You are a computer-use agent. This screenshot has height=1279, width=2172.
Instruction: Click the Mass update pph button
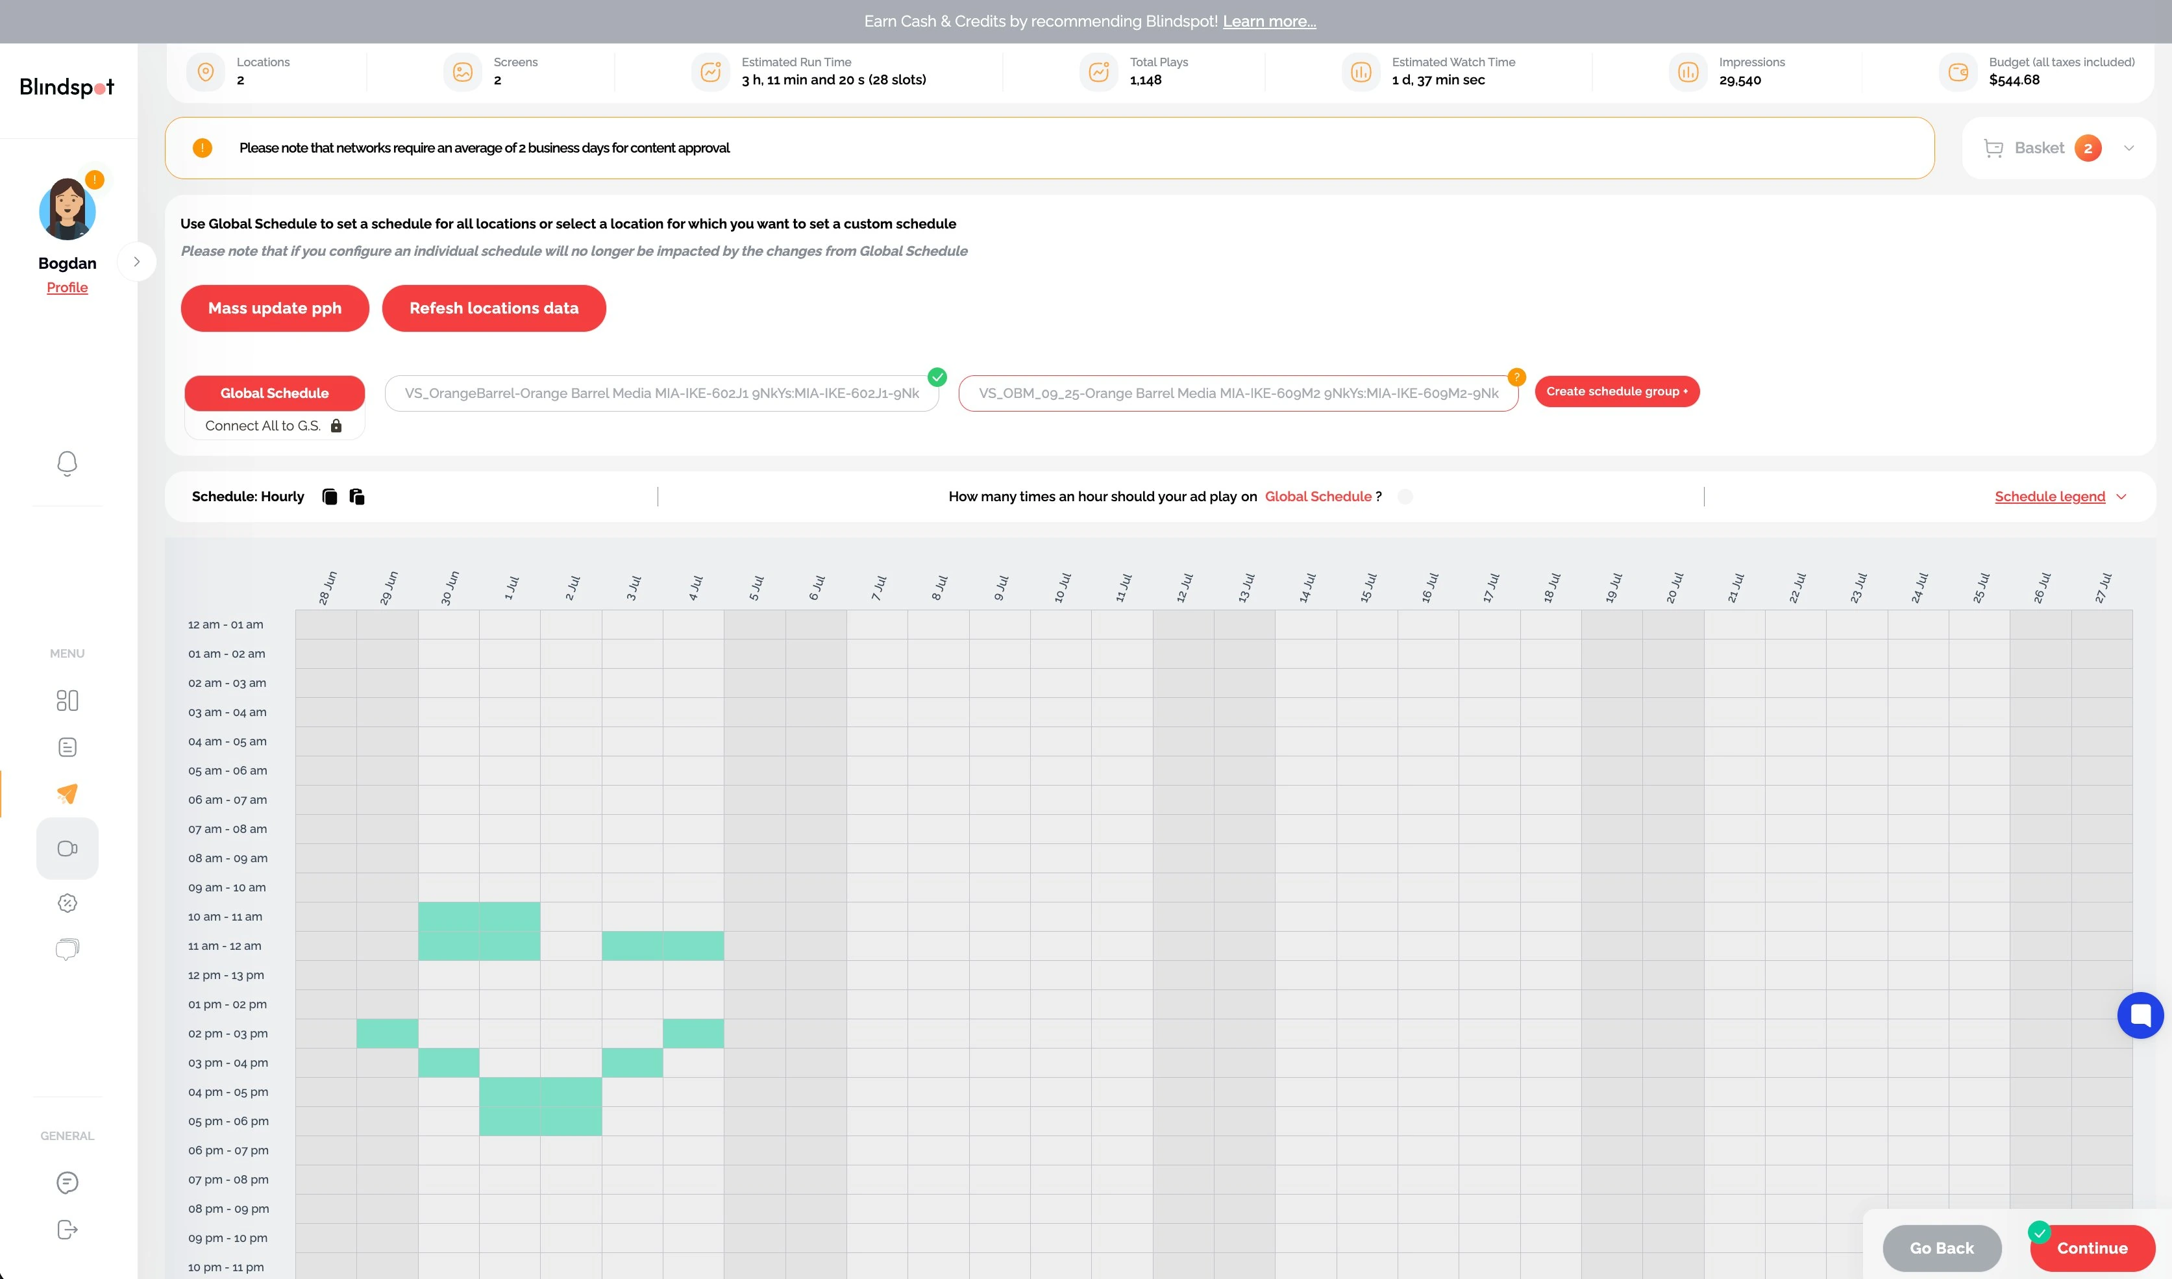coord(275,308)
